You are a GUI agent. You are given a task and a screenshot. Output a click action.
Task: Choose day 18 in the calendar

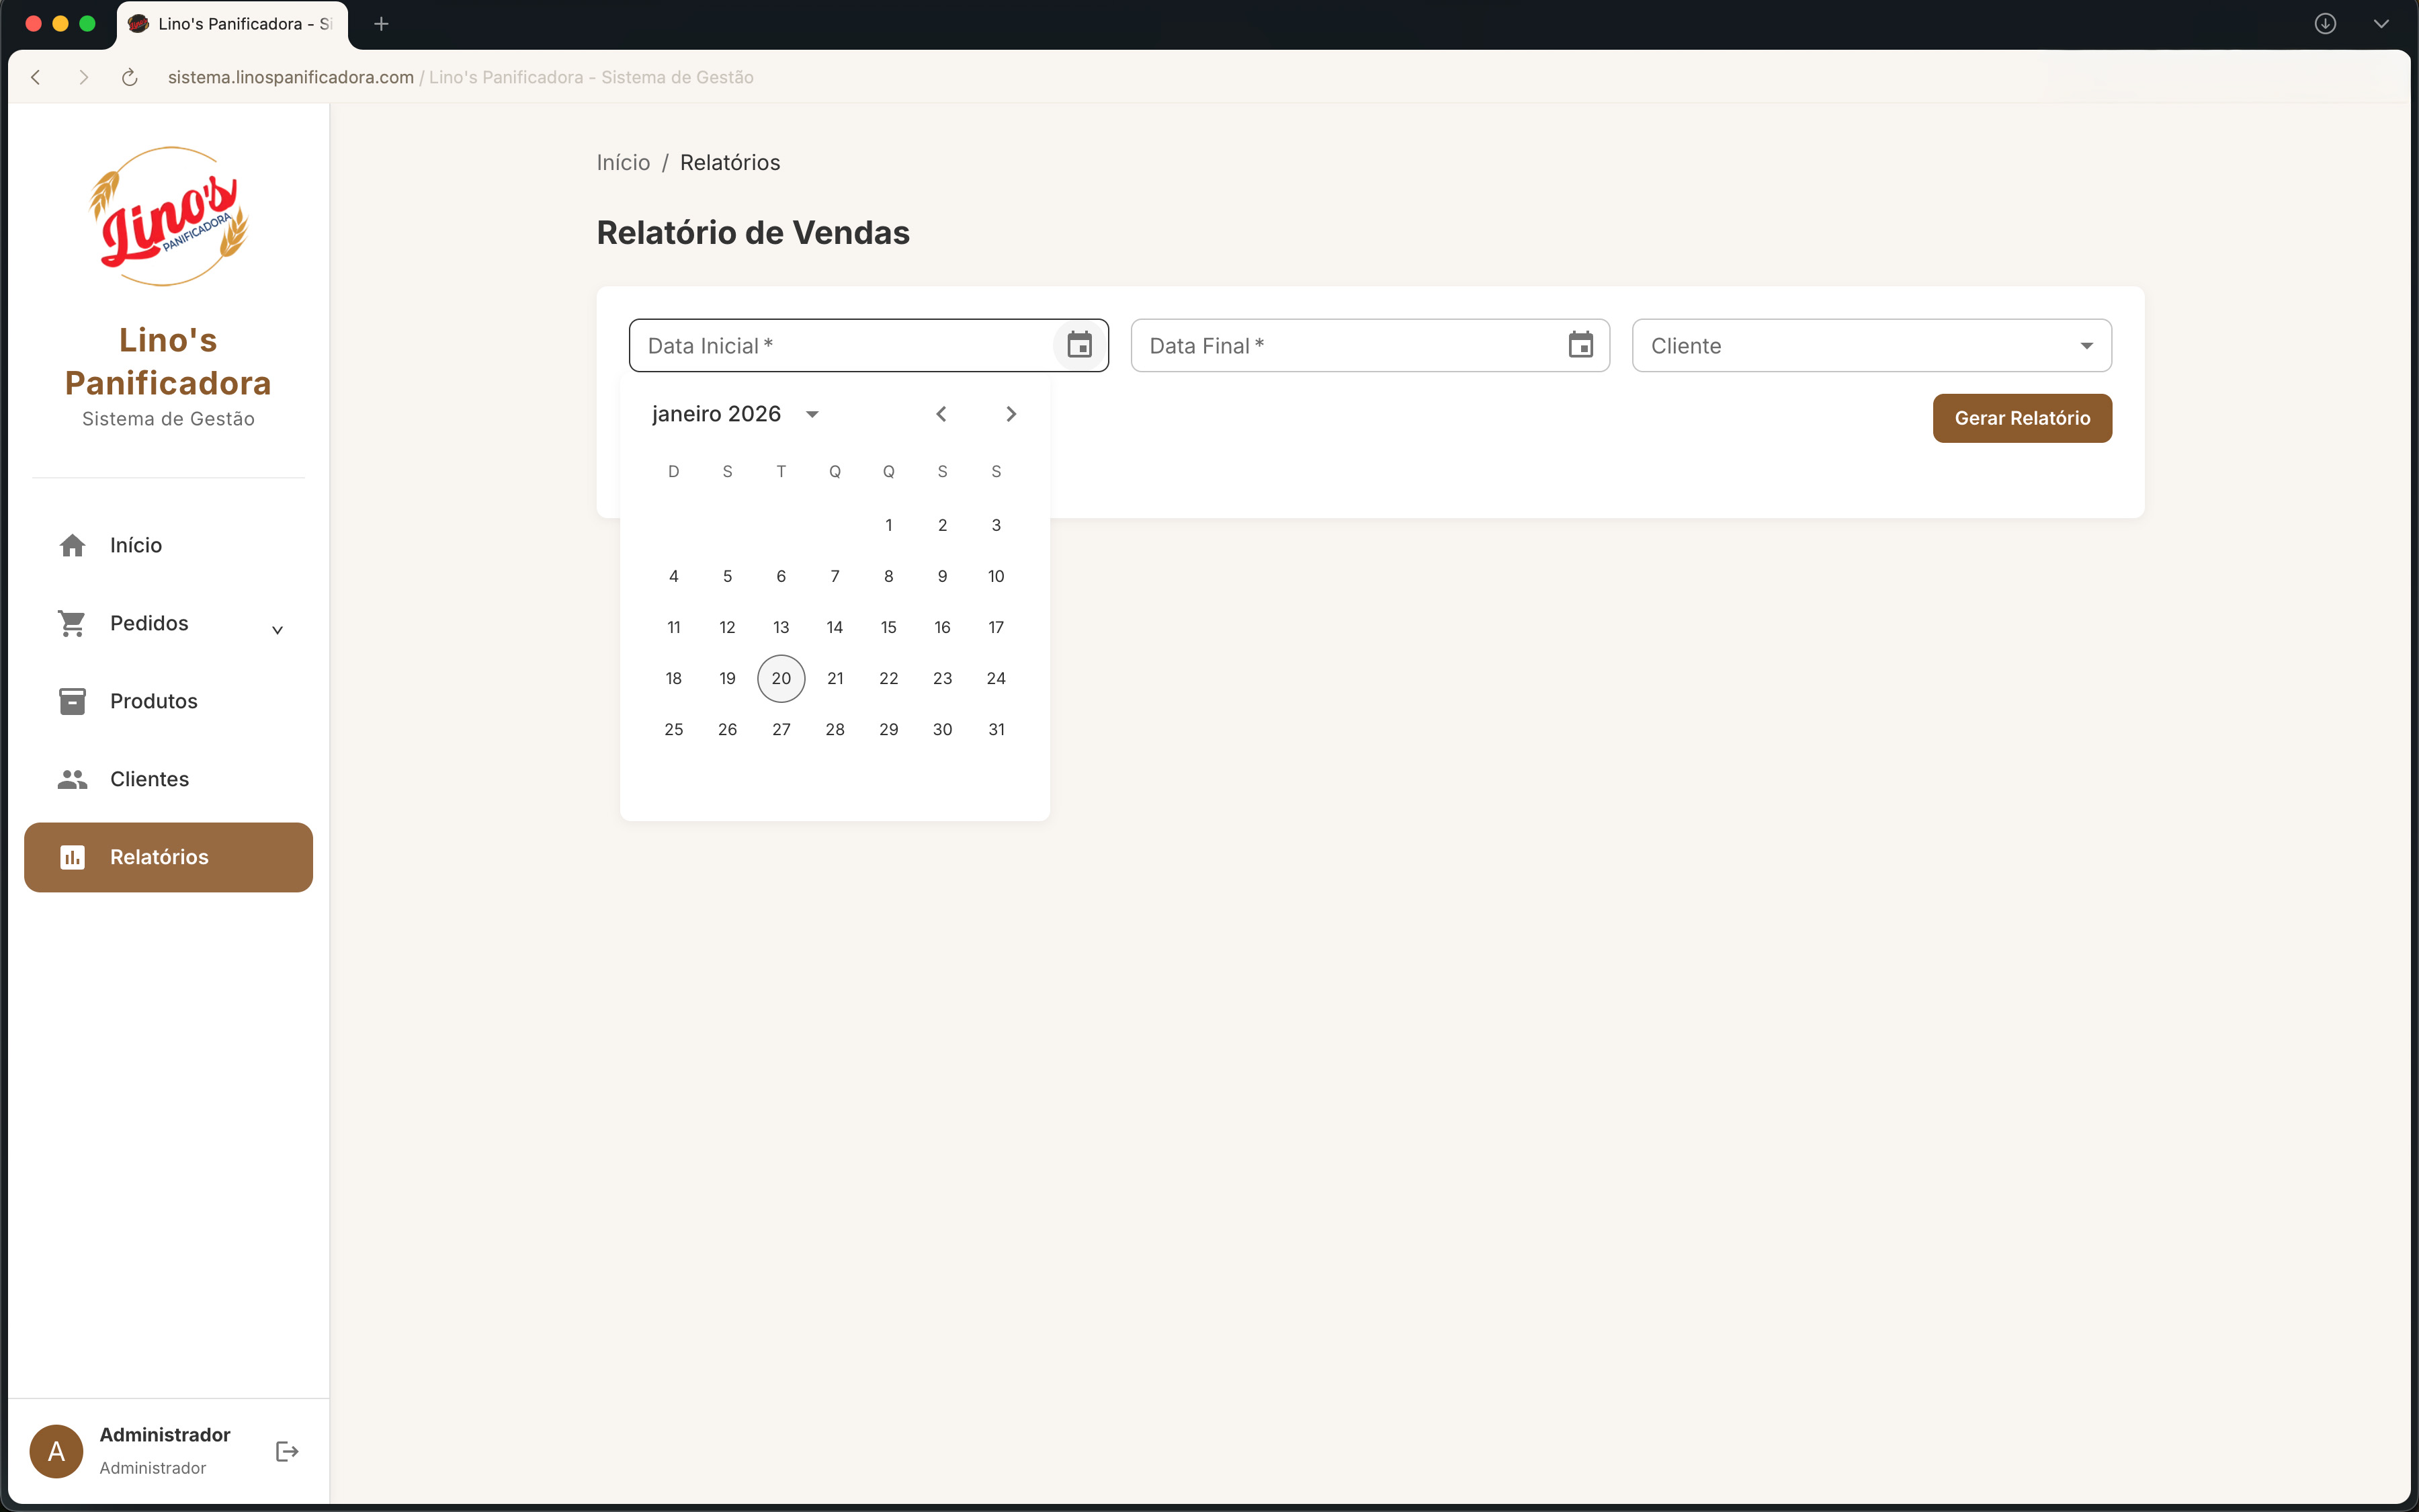coord(674,678)
